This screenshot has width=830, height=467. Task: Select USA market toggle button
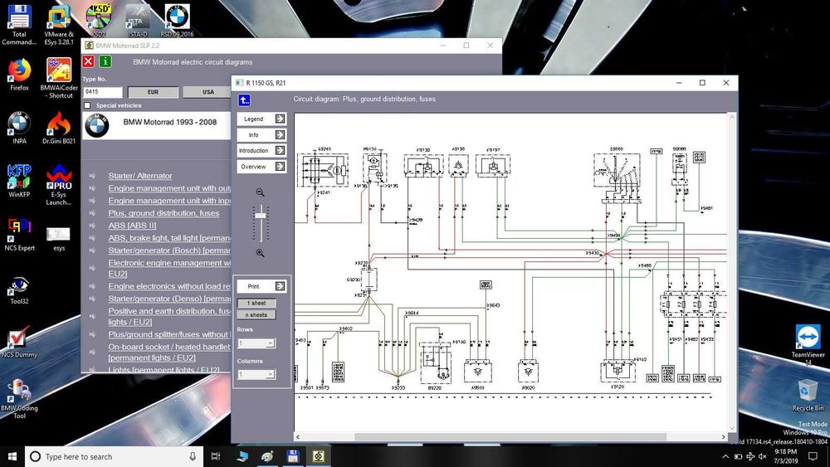tap(208, 92)
